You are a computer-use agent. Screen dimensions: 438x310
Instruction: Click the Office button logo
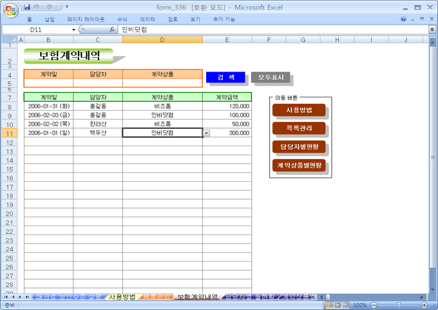tap(11, 10)
